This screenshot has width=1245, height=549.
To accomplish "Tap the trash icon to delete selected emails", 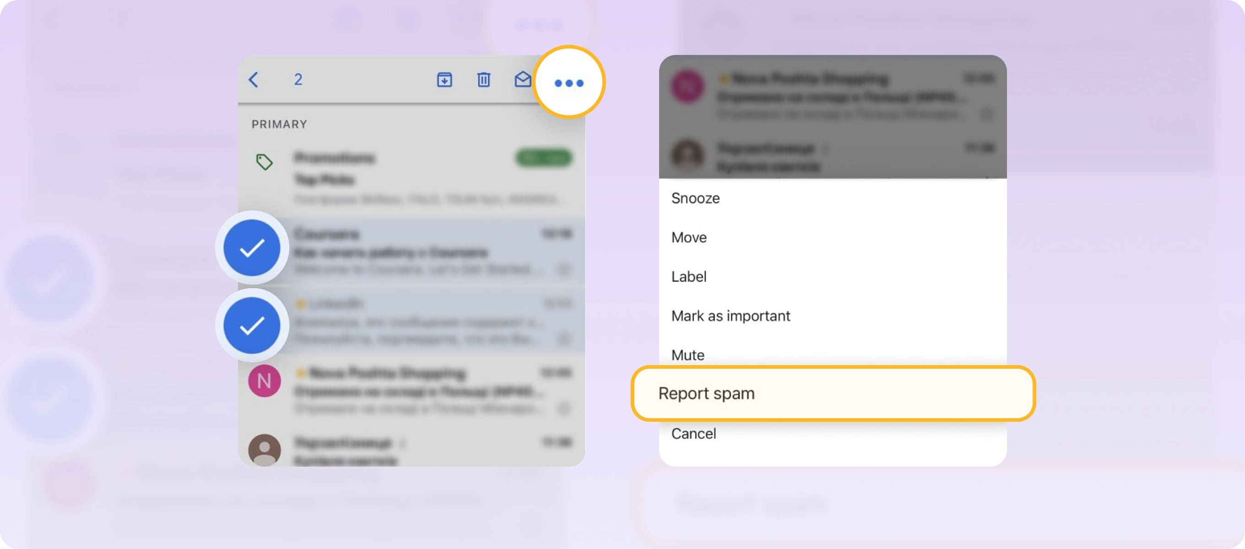I will 483,81.
